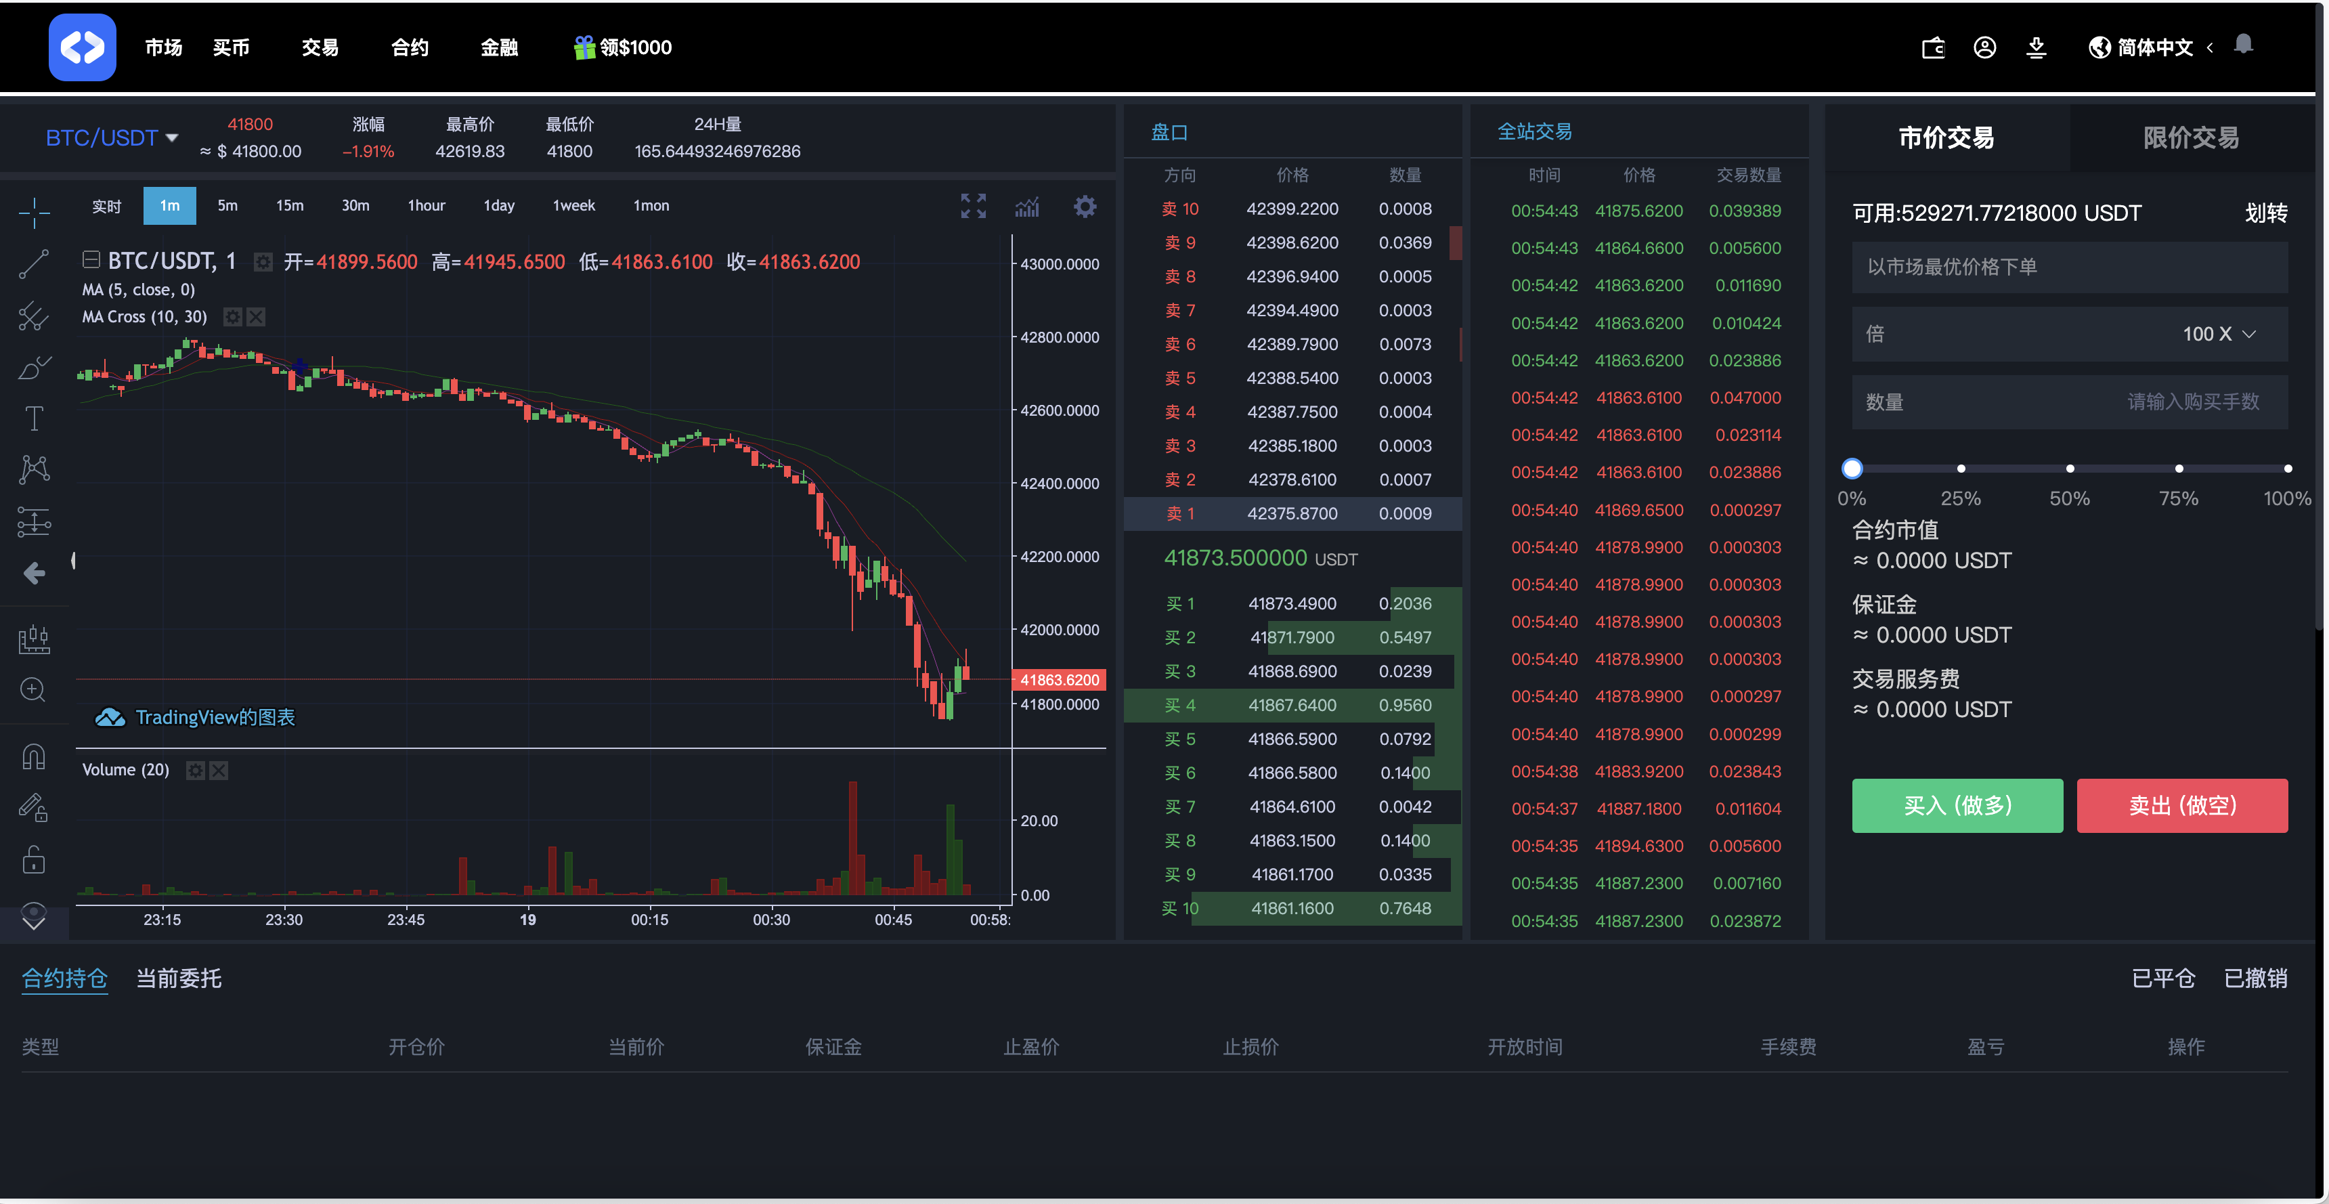Enter fullscreen mode on the chart
This screenshot has height=1204, width=2329.
click(974, 207)
